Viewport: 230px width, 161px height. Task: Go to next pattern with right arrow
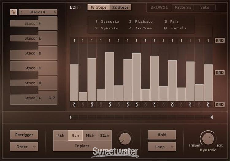coord(55,12)
